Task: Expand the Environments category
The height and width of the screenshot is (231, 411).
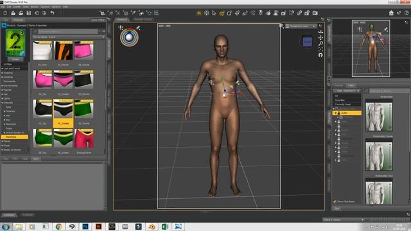Action: [3, 85]
